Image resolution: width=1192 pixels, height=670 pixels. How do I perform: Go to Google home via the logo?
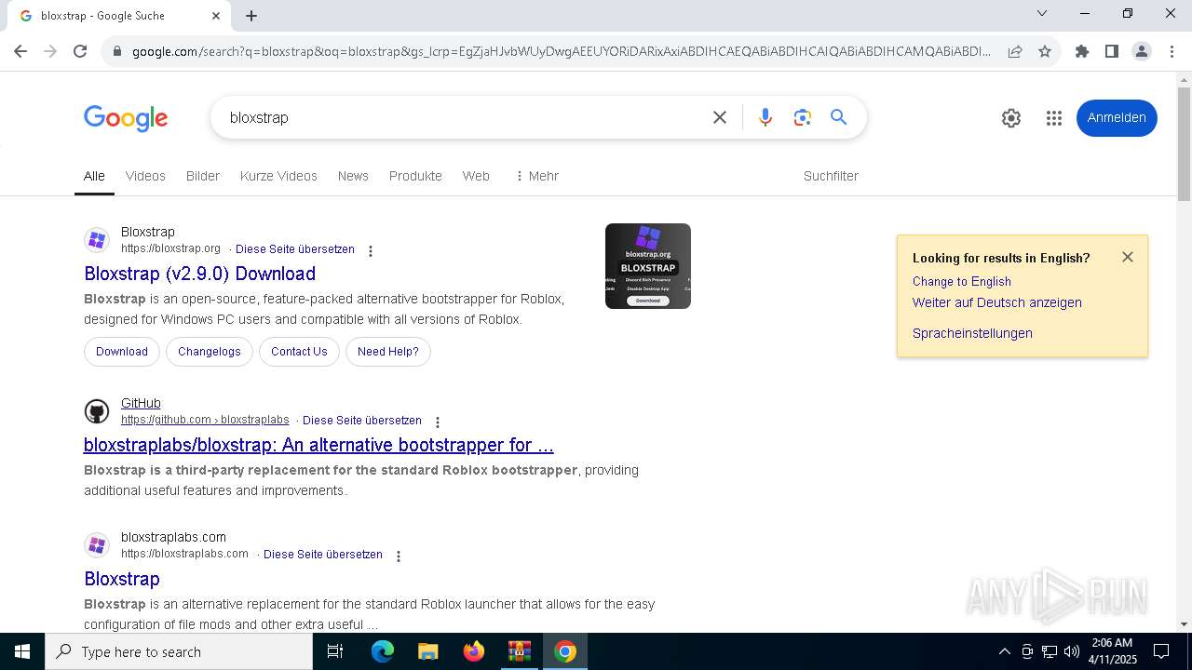click(x=126, y=118)
